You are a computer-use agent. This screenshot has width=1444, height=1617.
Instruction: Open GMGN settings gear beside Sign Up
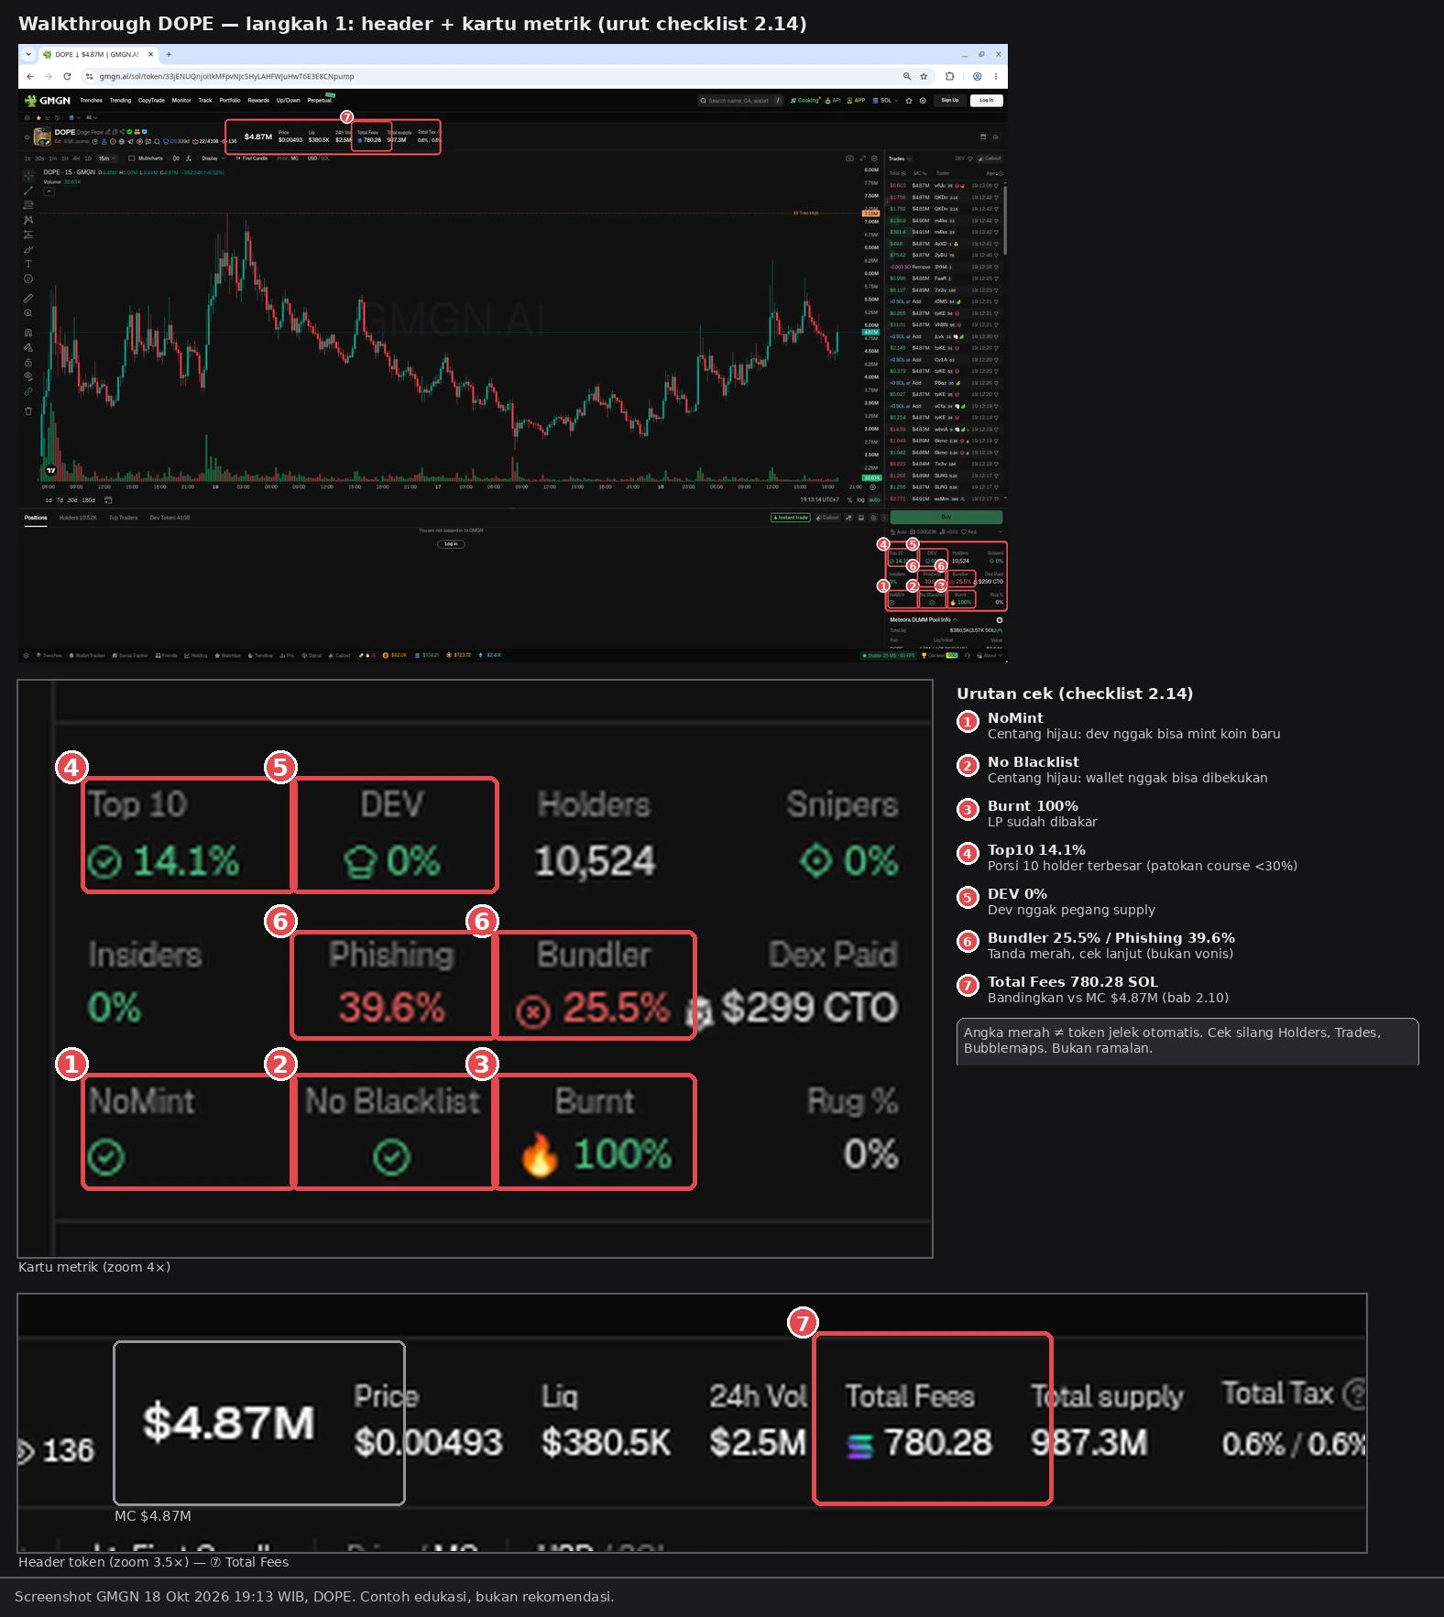pos(923,101)
